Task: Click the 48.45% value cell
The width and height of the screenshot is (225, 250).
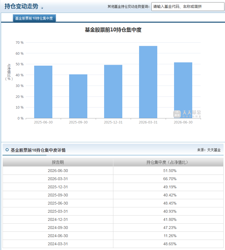Action: coord(168,203)
